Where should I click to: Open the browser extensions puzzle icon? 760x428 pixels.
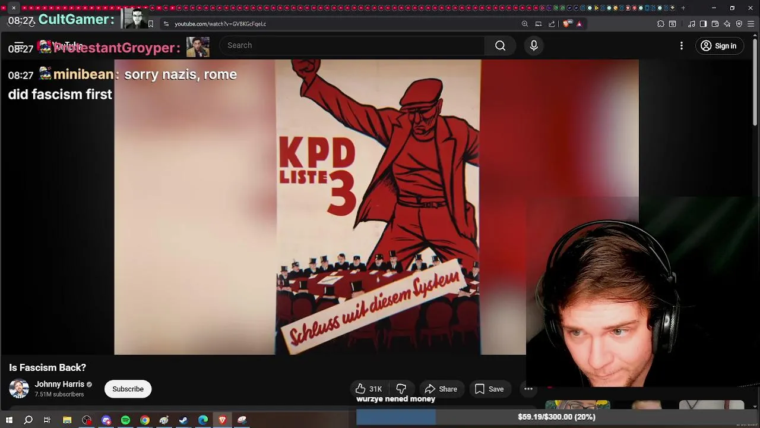[661, 24]
